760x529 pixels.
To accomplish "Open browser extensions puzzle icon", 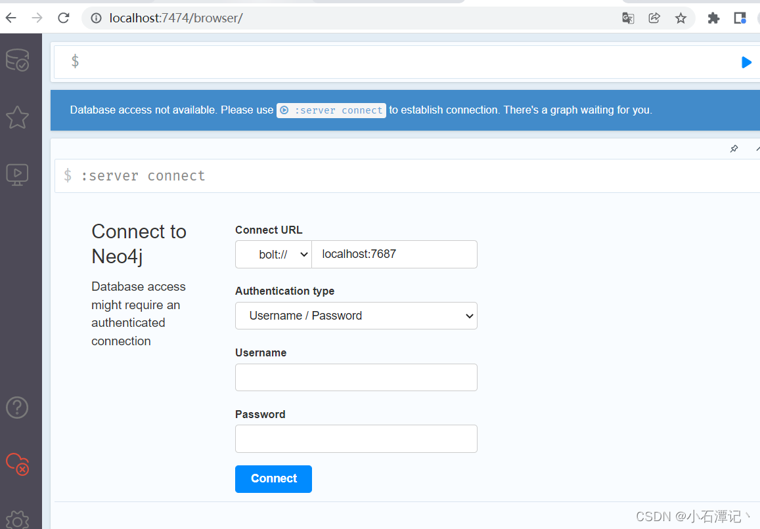I will pyautogui.click(x=713, y=18).
